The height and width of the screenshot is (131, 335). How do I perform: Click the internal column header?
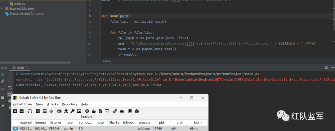click(x=41, y=122)
